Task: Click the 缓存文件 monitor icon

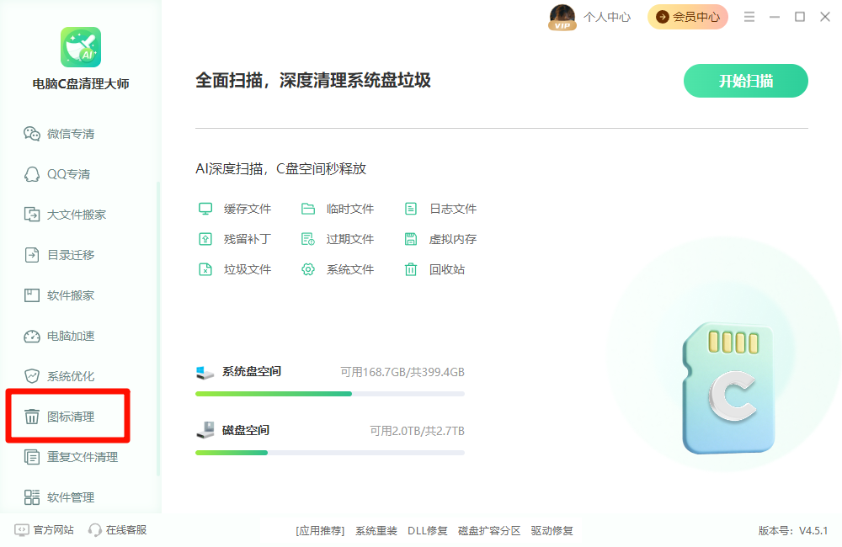Action: pos(205,209)
